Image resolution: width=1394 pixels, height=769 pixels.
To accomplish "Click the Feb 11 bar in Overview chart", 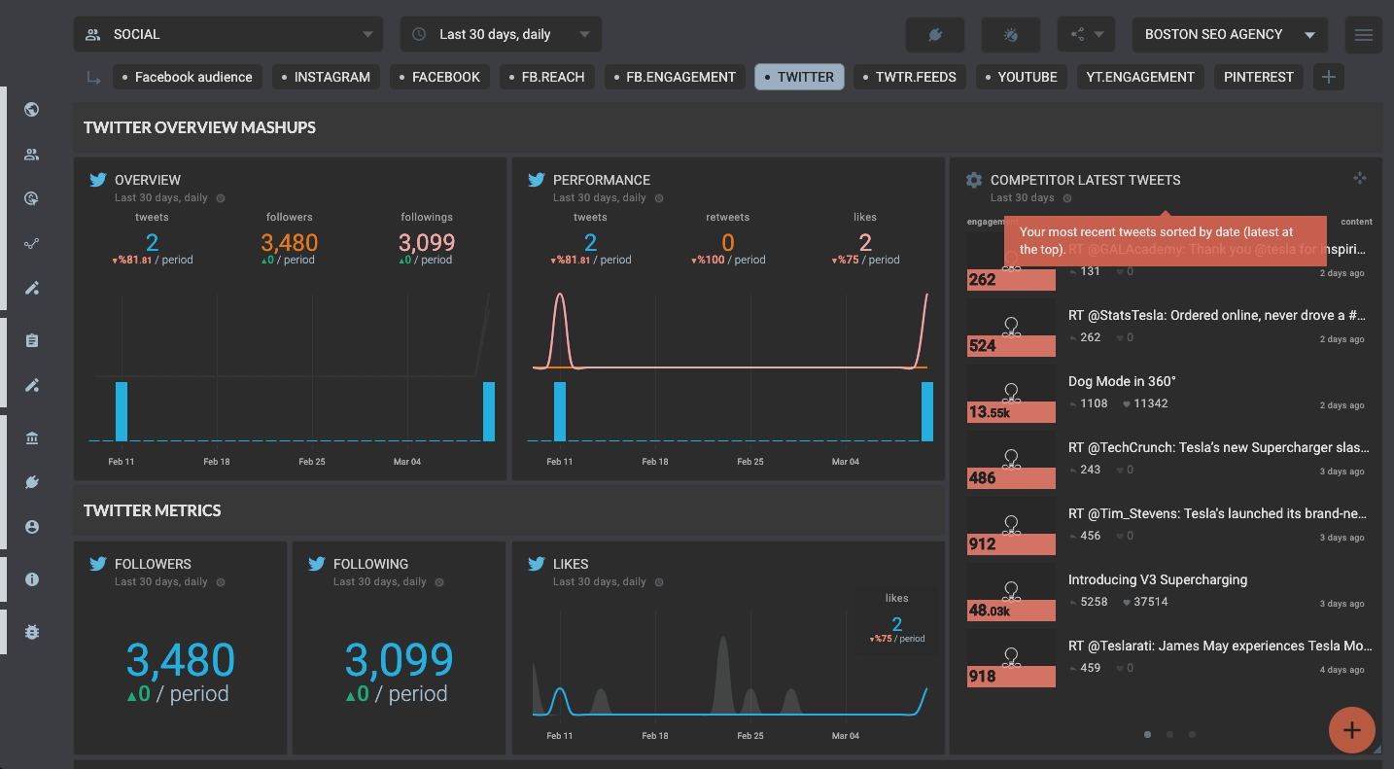I will 122,411.
